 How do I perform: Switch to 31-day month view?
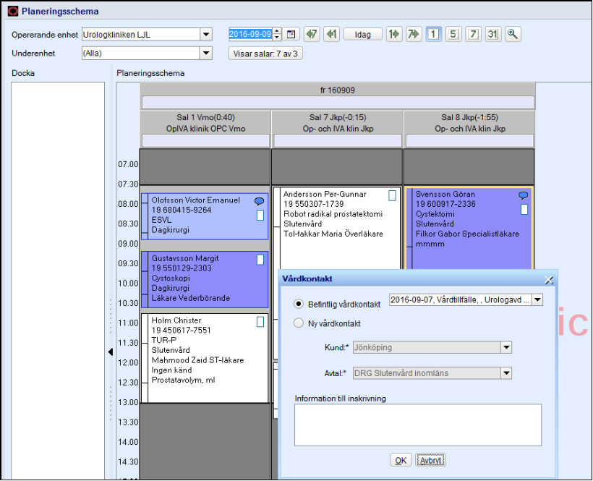click(x=492, y=35)
